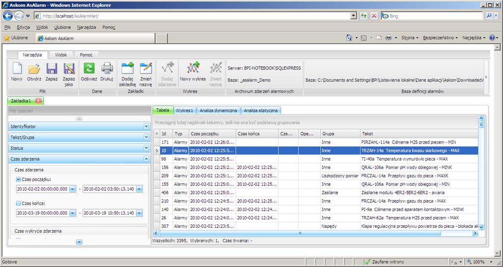
Task: Click the RSS feeds icon in the command bar
Action: tap(364, 38)
